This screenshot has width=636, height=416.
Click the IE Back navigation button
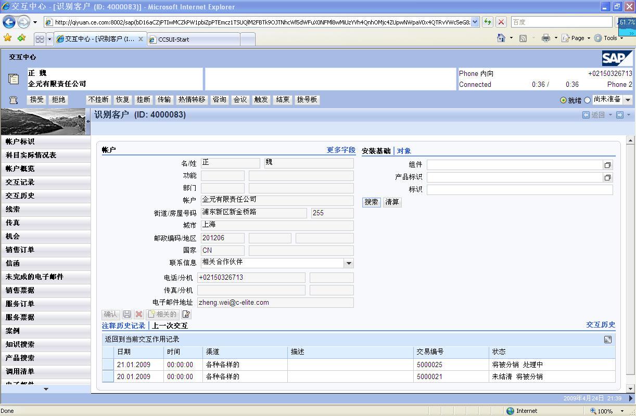pyautogui.click(x=9, y=22)
